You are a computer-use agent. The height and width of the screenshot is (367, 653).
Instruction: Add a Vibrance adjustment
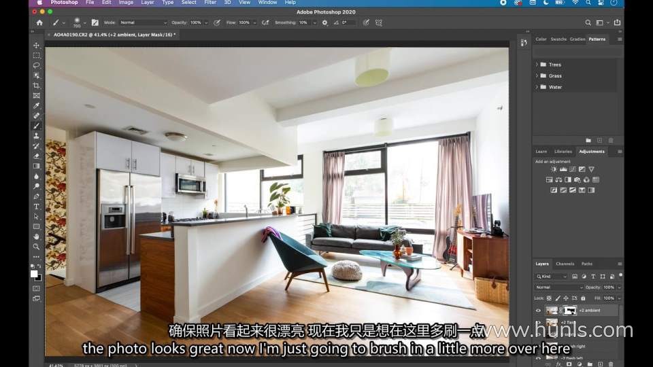coord(591,169)
